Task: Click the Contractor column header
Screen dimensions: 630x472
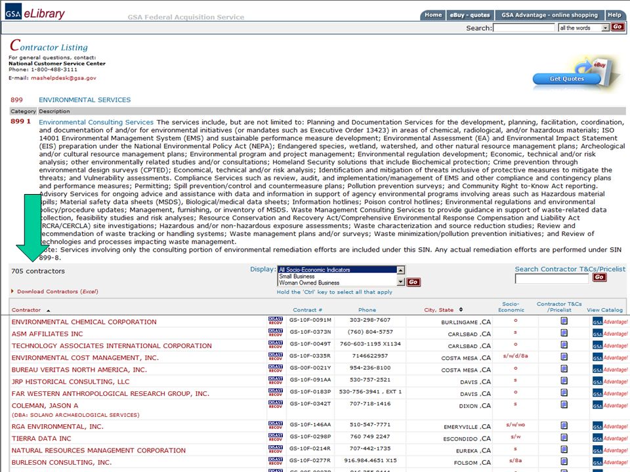Action: pos(26,310)
